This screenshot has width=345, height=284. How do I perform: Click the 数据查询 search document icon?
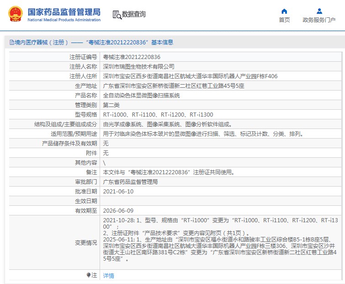tap(117, 15)
